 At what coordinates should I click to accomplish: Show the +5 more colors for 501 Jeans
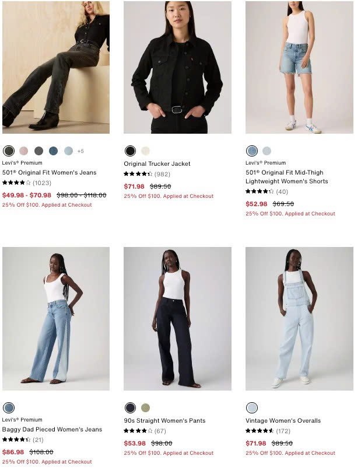(x=80, y=151)
